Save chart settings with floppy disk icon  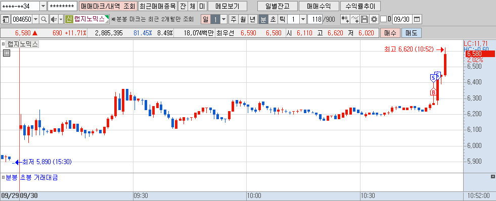pos(365,19)
